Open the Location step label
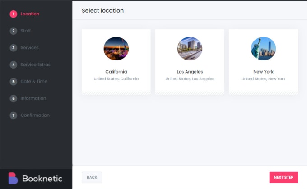Screen dimensions: 307x189 click(x=30, y=14)
